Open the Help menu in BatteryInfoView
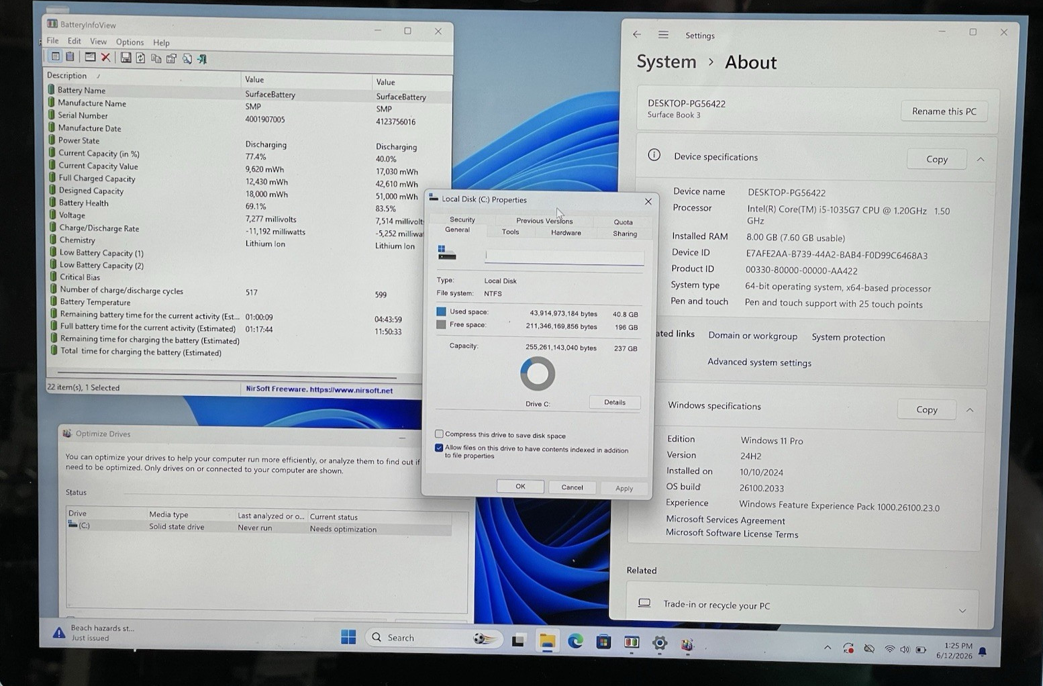Viewport: 1043px width, 686px height. coord(161,43)
